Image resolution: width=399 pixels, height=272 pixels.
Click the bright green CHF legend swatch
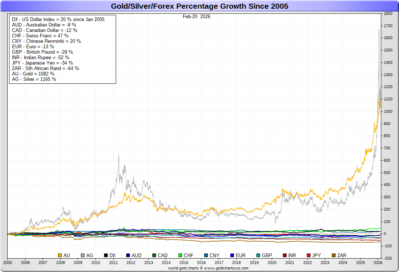tap(180, 256)
